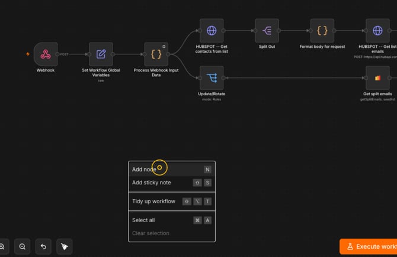
Task: Click the N shortcut key badge
Action: (x=207, y=170)
